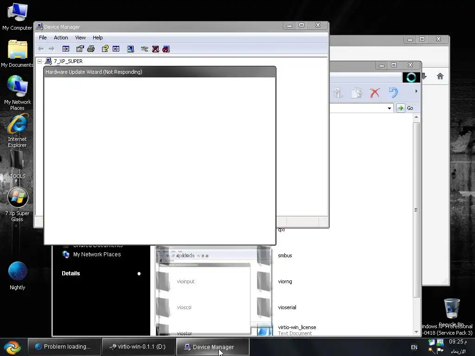
Task: Click the Hardware Update Wizard title bar
Action: [160, 72]
